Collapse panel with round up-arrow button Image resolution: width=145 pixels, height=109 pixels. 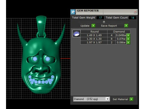pos(104,22)
